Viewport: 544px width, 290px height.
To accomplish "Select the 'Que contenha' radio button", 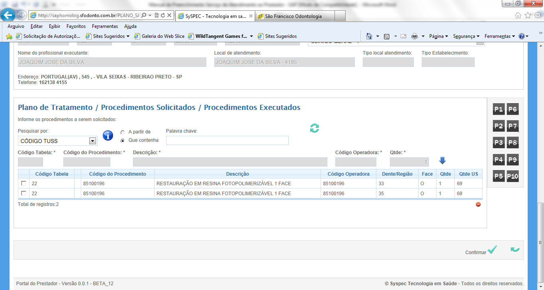I will click(123, 140).
